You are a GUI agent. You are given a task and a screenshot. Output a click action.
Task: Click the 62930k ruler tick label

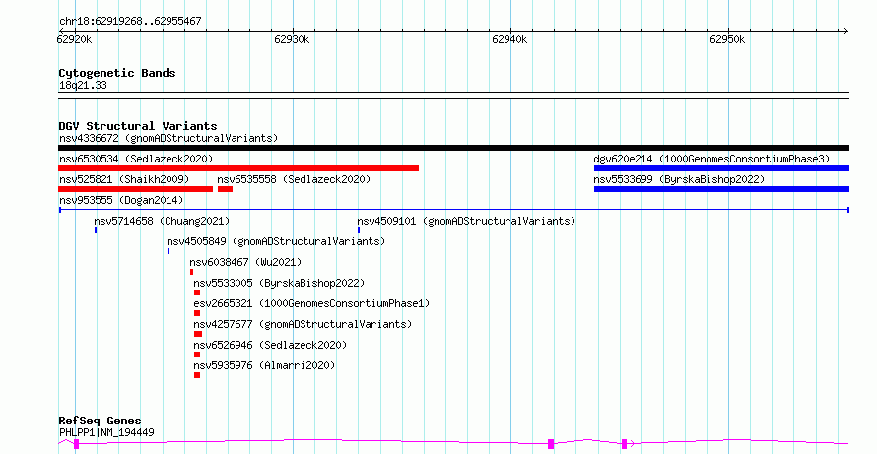click(292, 40)
